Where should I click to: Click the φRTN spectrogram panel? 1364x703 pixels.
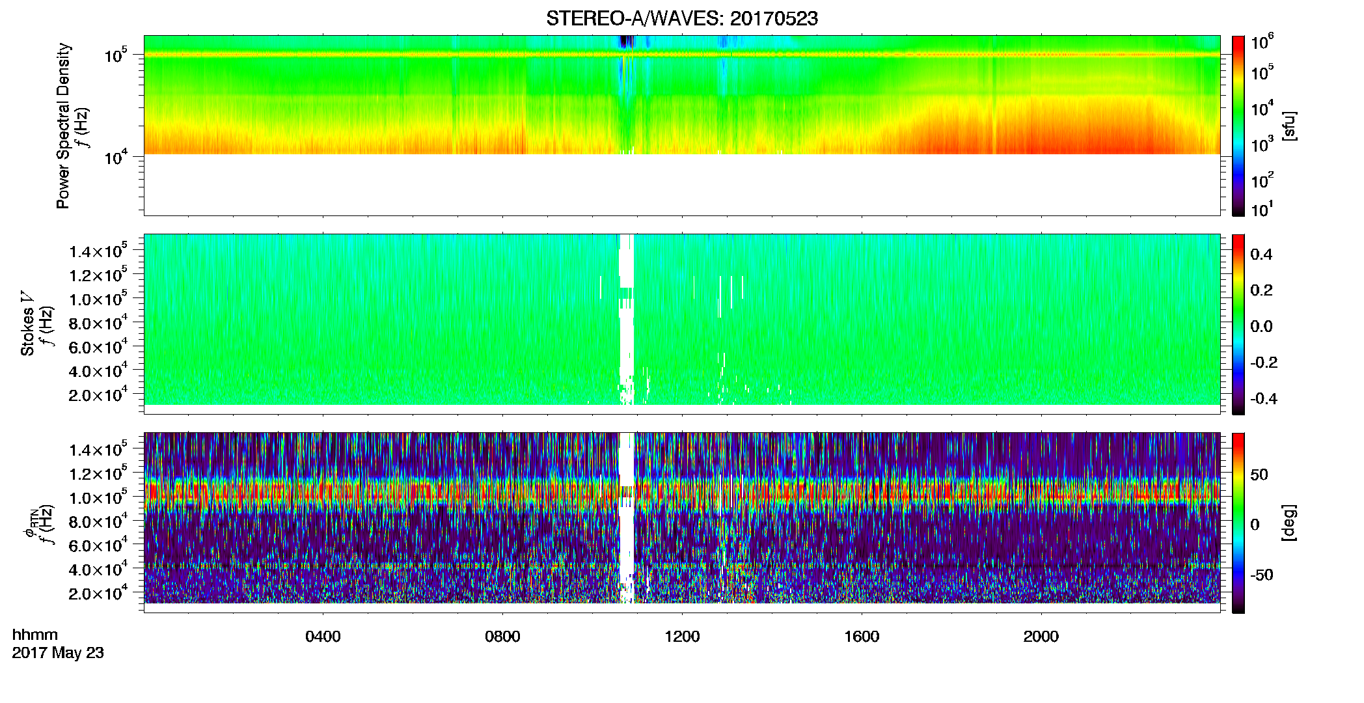click(x=682, y=523)
